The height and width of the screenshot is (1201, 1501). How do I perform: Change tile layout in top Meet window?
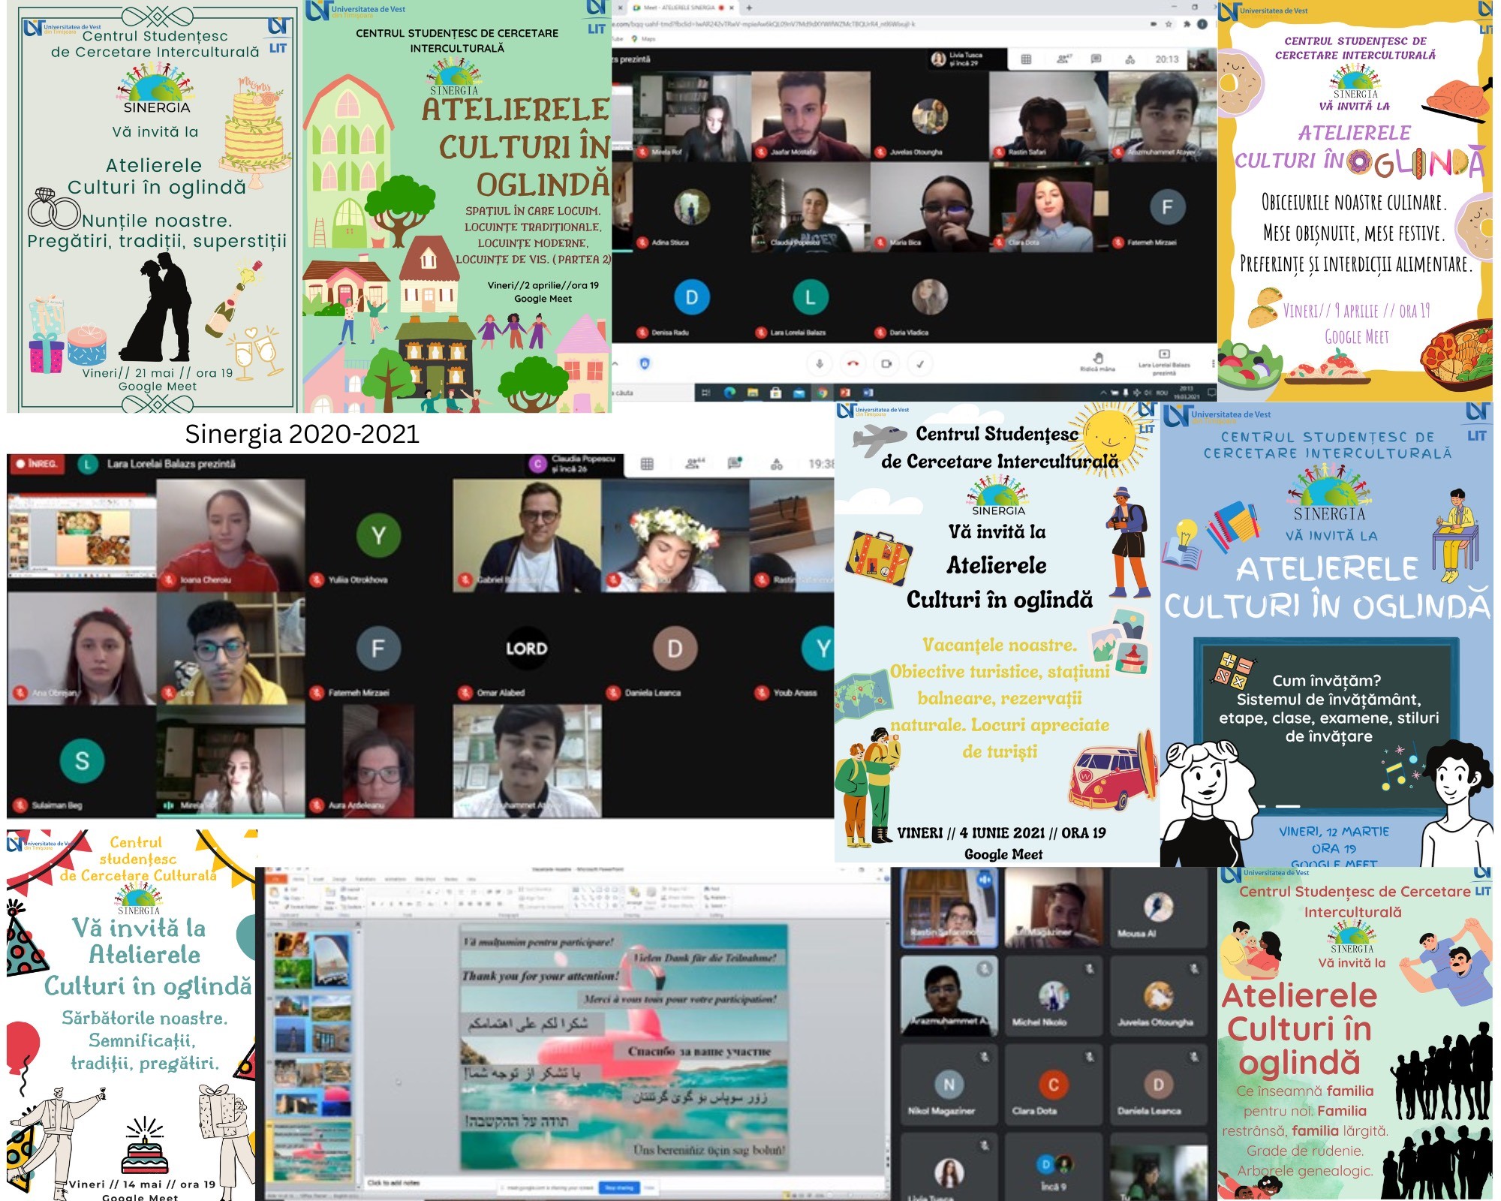pyautogui.click(x=1026, y=59)
